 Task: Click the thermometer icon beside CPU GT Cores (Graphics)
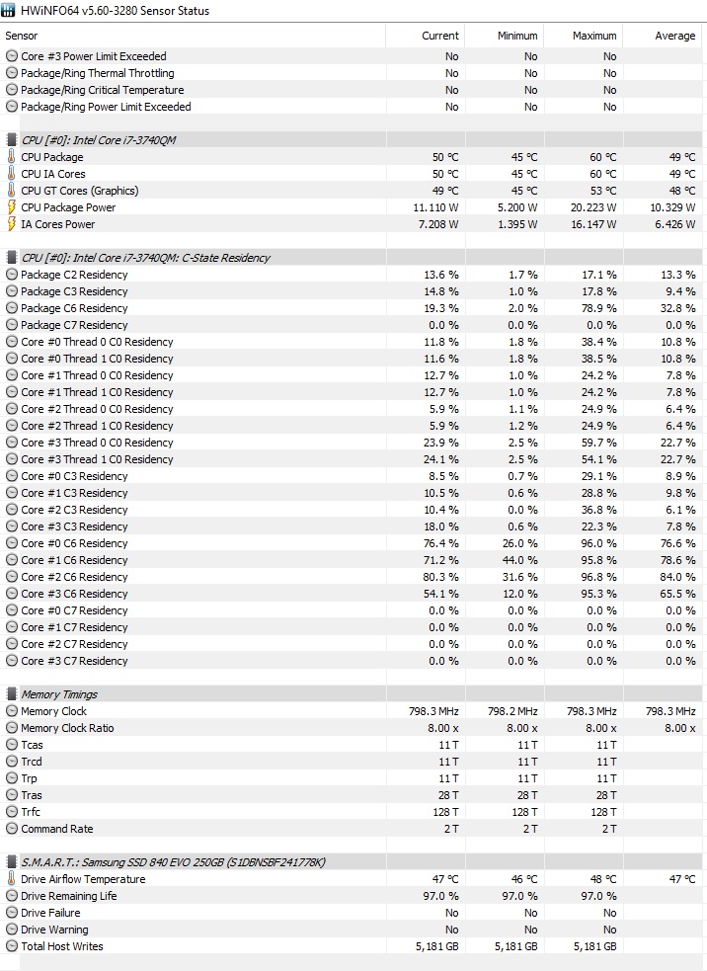(x=11, y=190)
